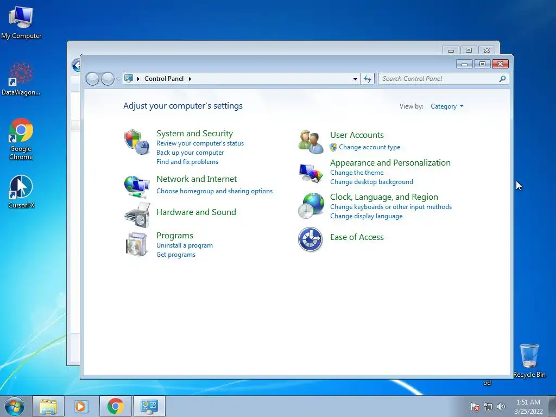Open Hardware and Sound printer icon
Image resolution: width=556 pixels, height=417 pixels.
tap(137, 215)
